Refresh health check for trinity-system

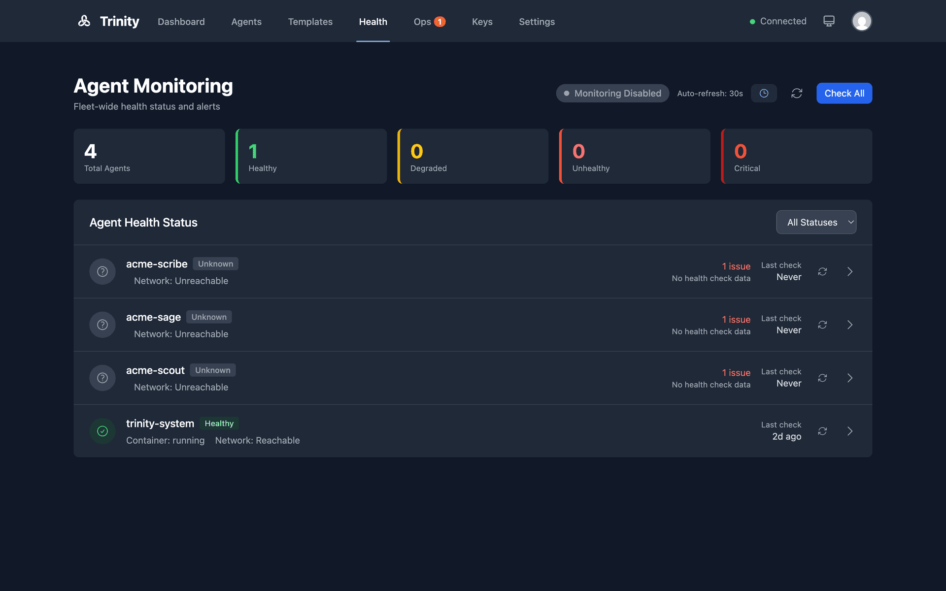tap(822, 431)
